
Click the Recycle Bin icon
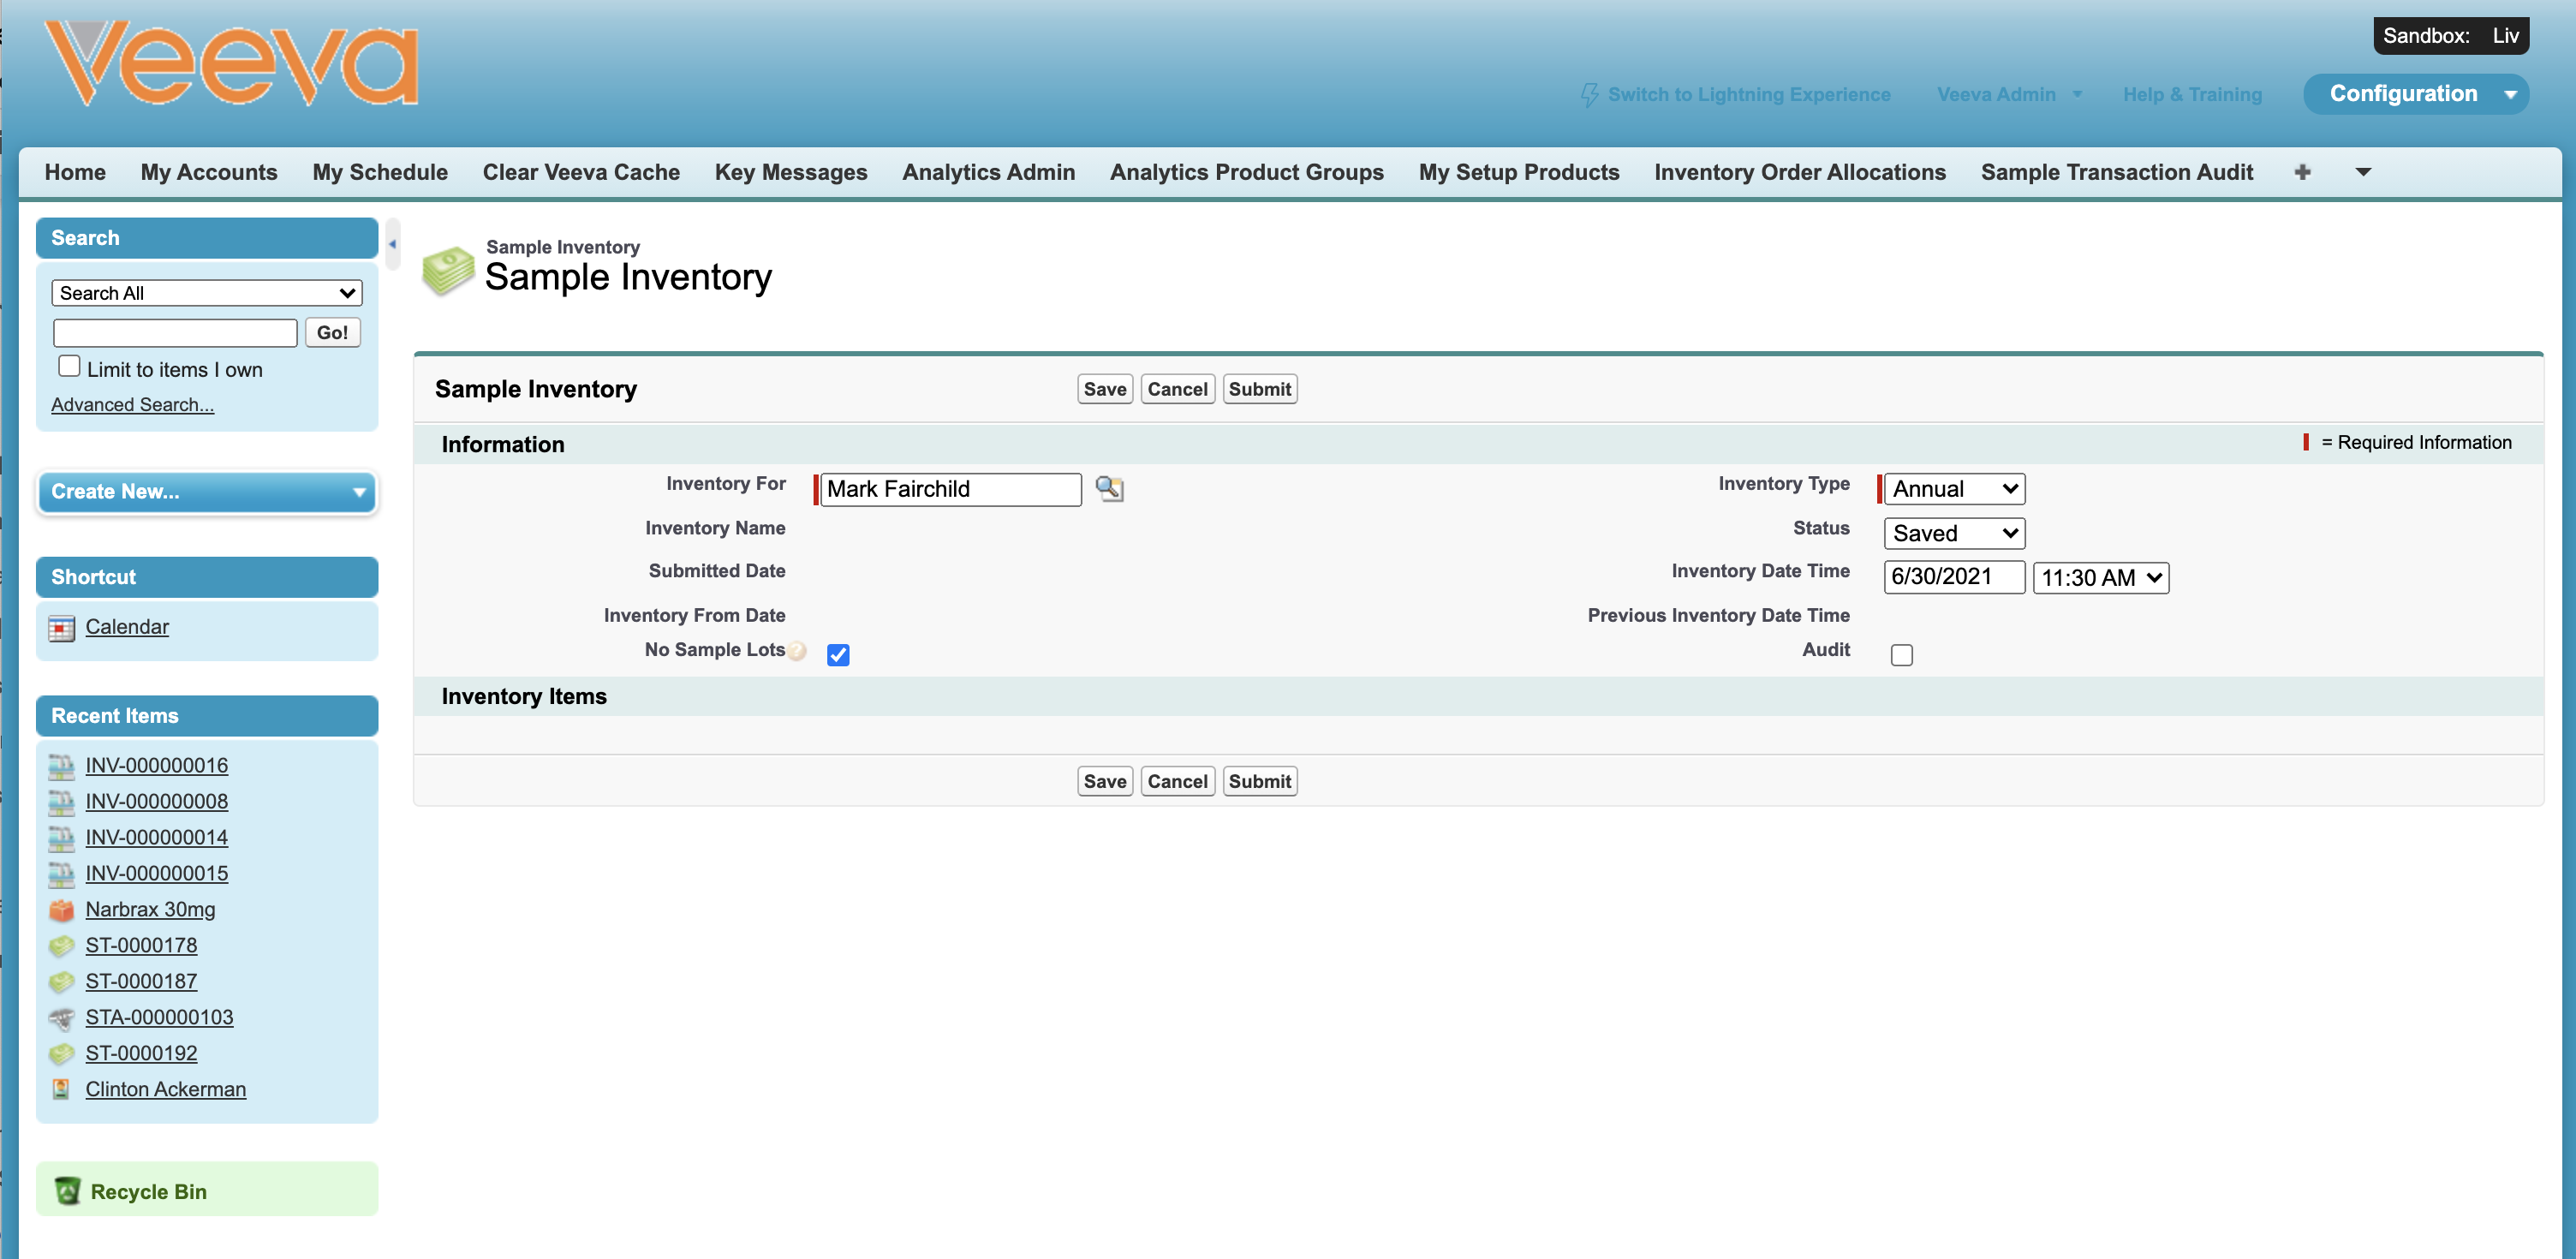click(x=68, y=1190)
